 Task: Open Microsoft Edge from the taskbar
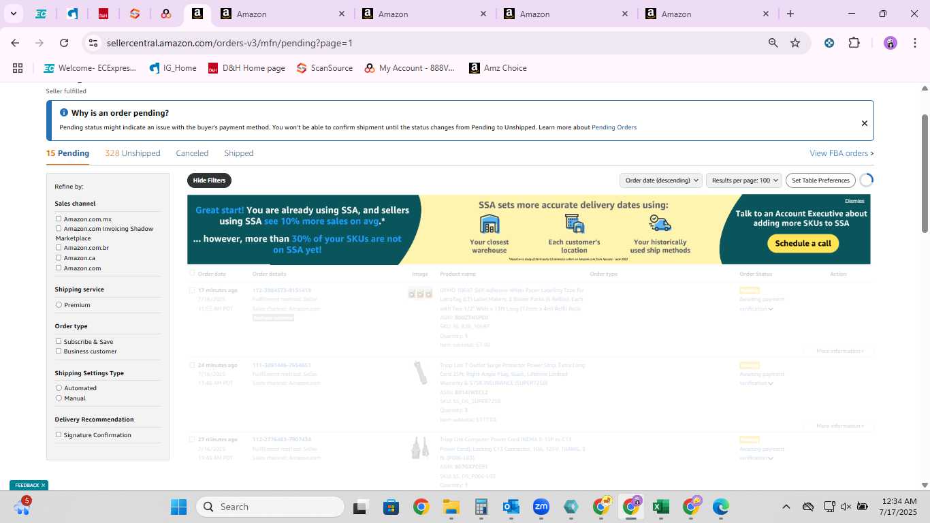(721, 507)
